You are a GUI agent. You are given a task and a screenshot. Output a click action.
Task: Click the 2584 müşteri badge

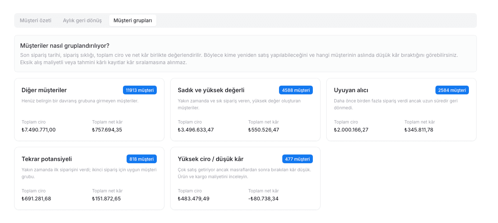click(x=452, y=90)
